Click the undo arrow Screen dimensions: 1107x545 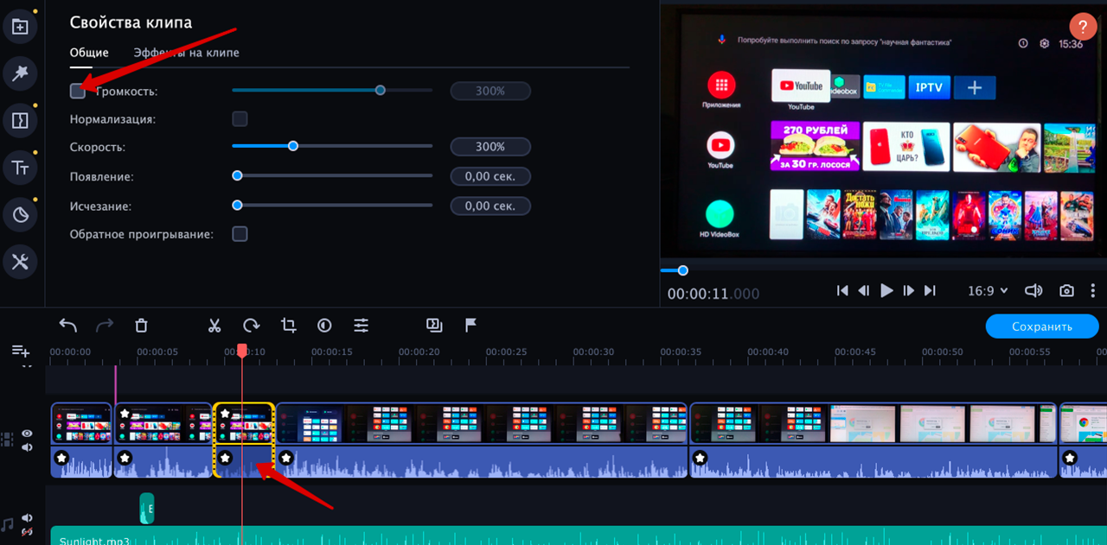(x=68, y=326)
